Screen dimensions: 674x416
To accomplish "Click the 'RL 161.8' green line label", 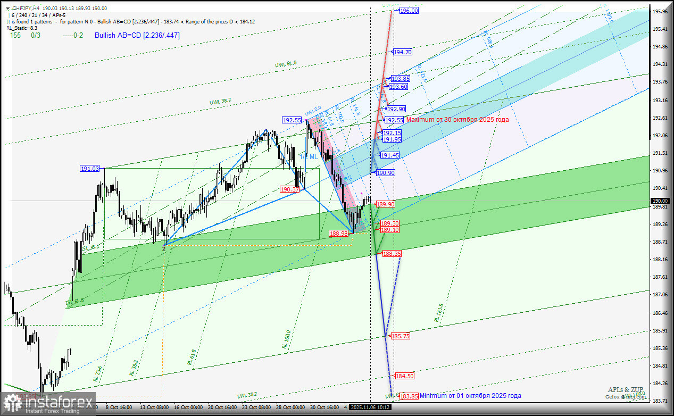I will [438, 313].
